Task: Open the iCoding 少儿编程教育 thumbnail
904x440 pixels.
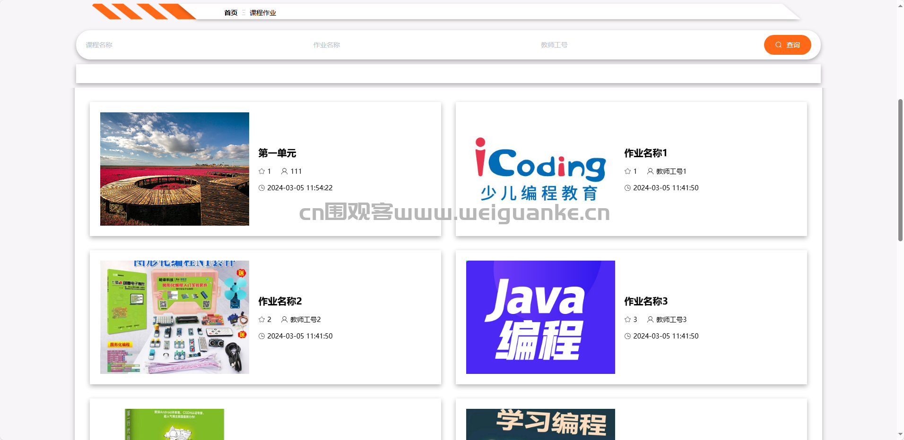Action: coord(540,169)
